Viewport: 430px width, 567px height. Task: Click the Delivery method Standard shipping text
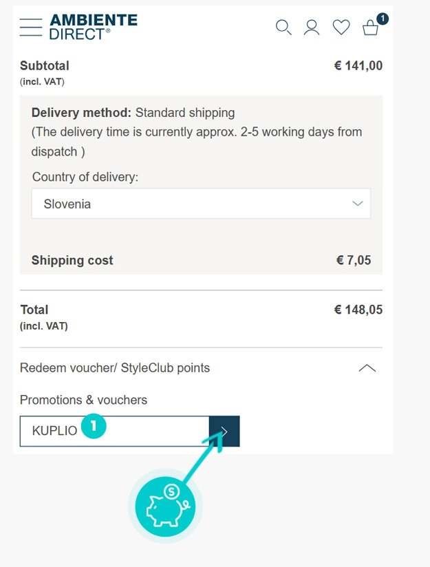pyautogui.click(x=133, y=113)
